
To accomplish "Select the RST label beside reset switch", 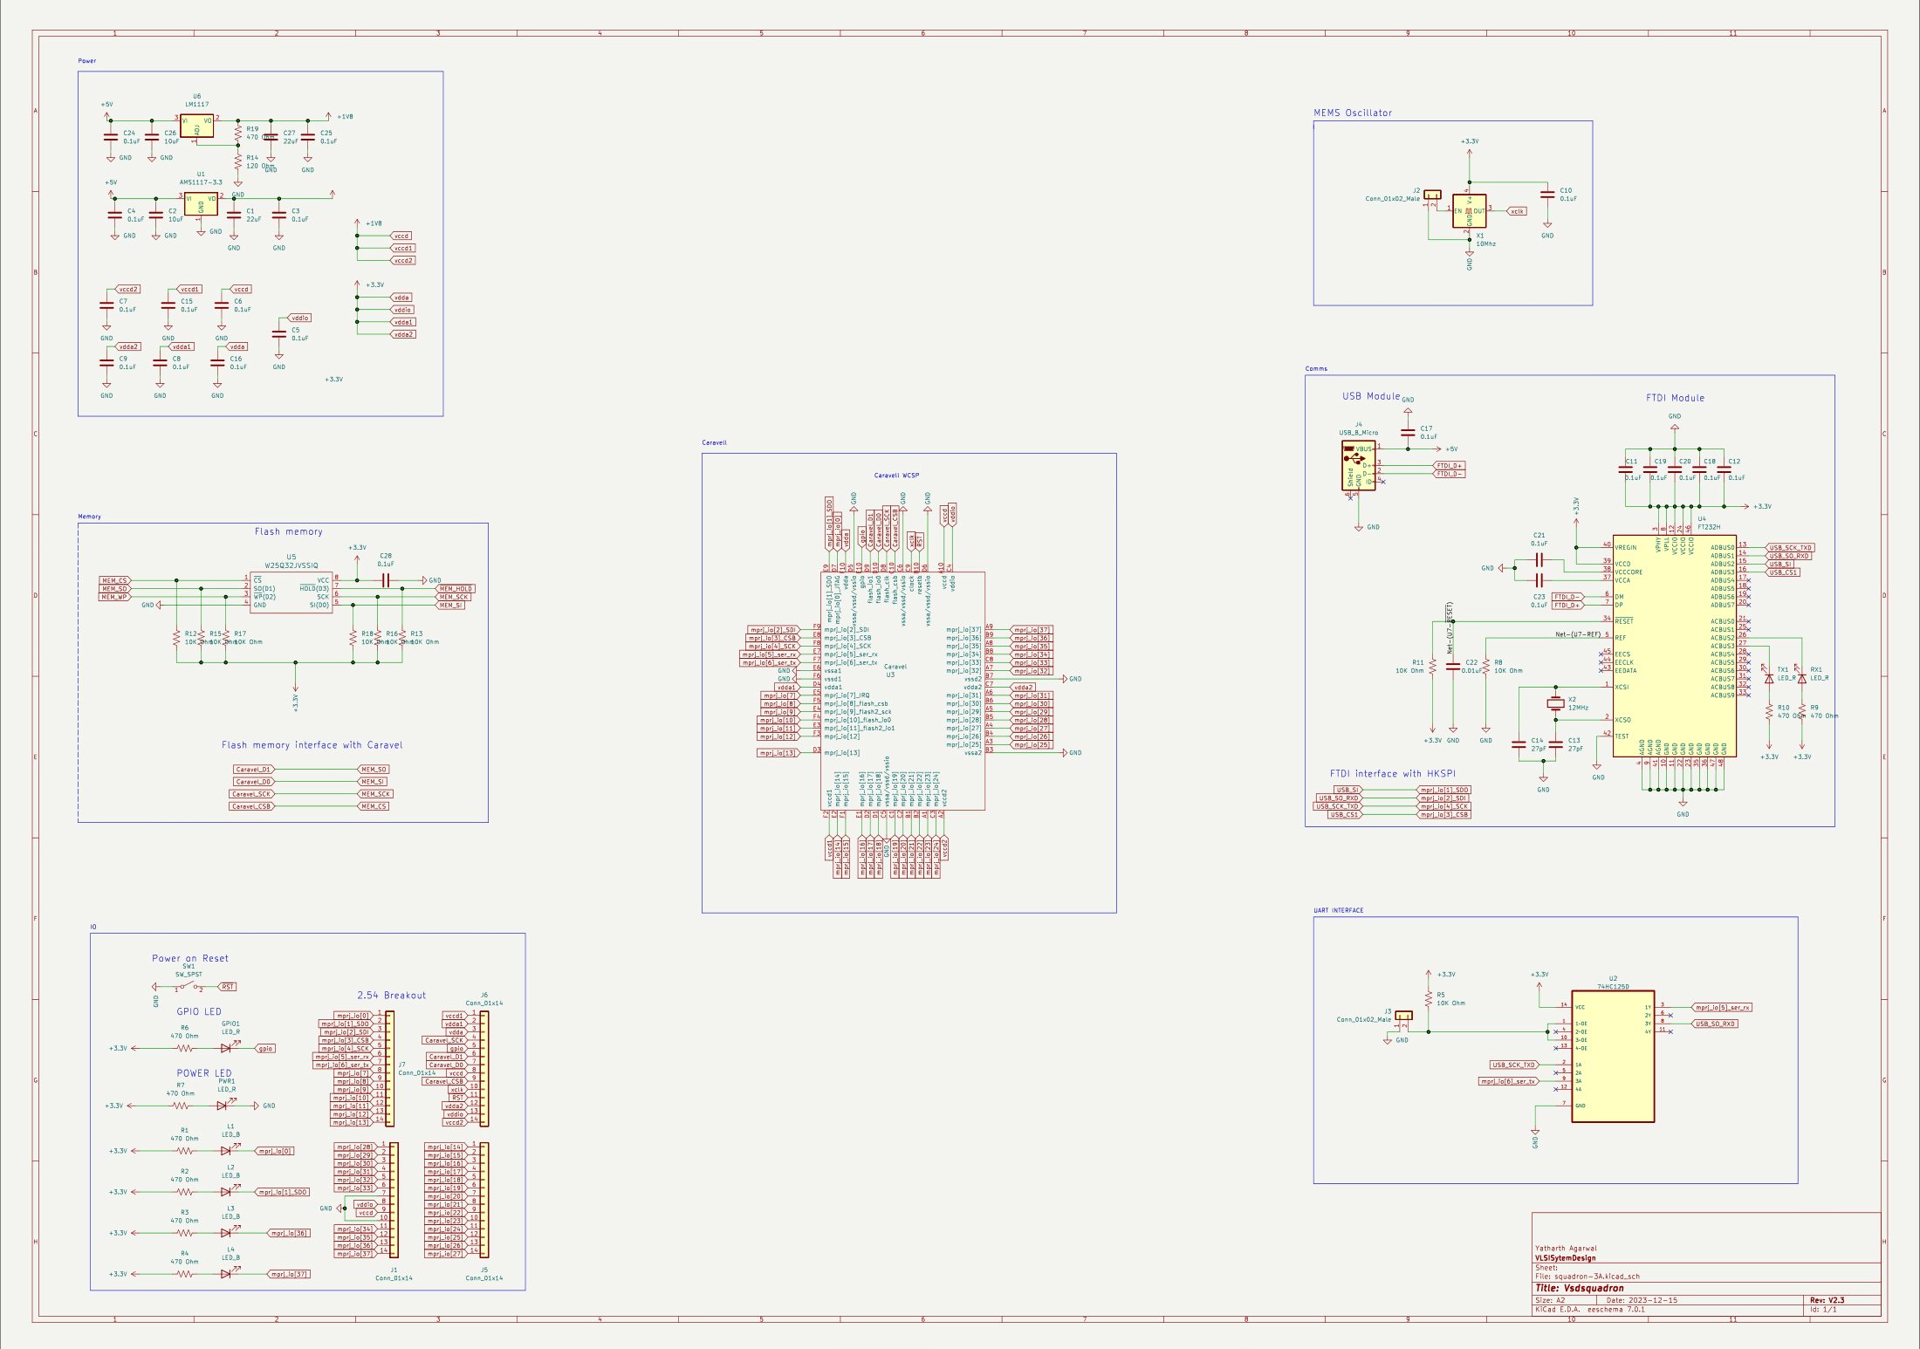I will pos(228,987).
